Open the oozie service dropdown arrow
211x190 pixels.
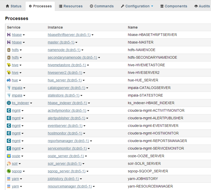coord(22,156)
